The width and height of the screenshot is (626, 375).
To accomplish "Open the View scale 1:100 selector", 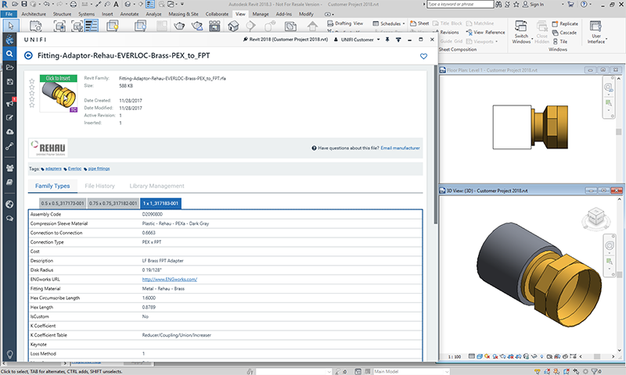I will click(x=455, y=357).
